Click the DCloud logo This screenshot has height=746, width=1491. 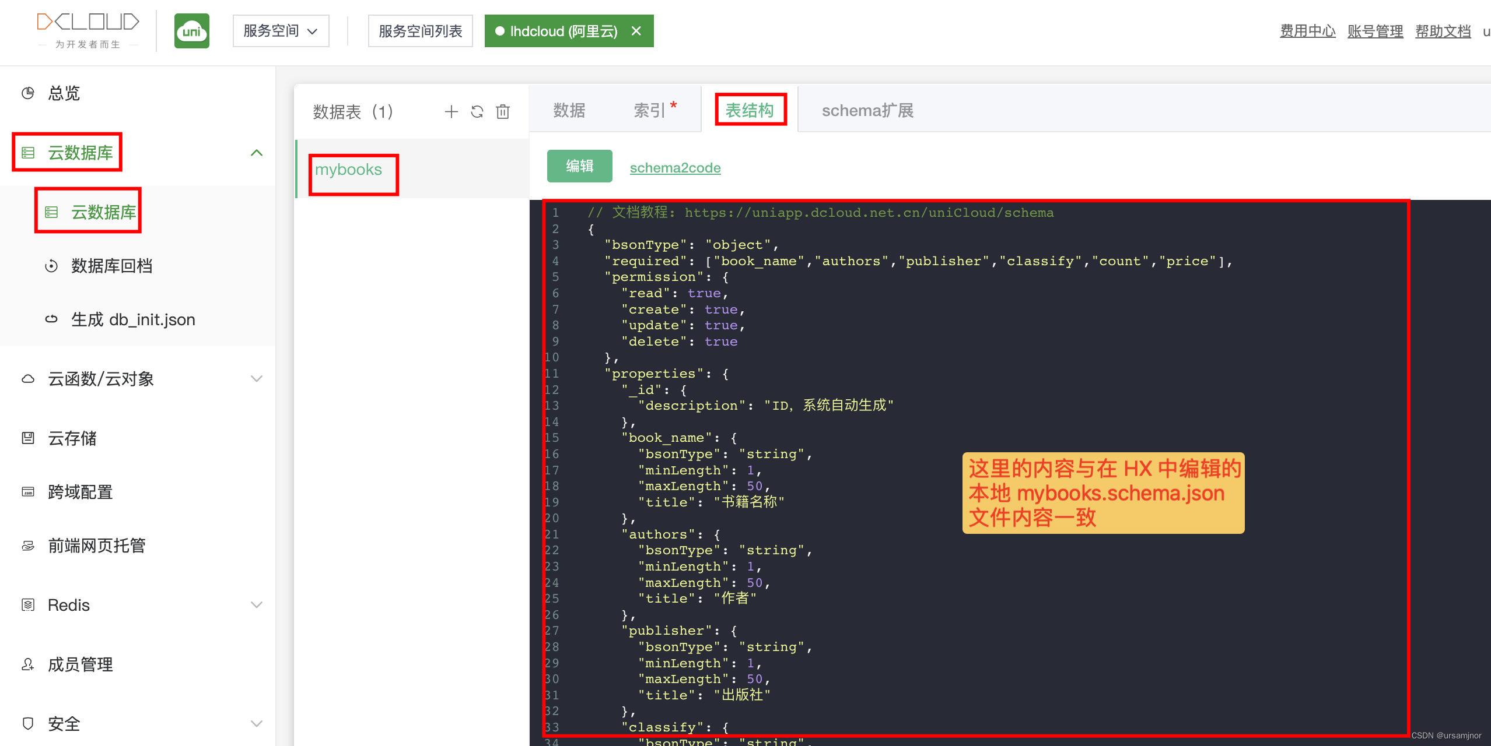pos(87,30)
